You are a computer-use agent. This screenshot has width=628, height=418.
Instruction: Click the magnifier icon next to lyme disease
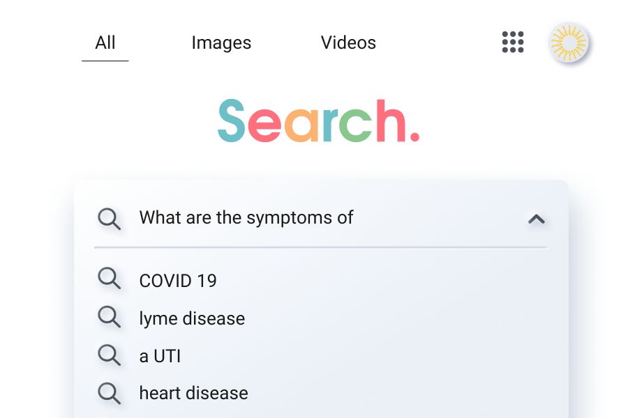109,318
